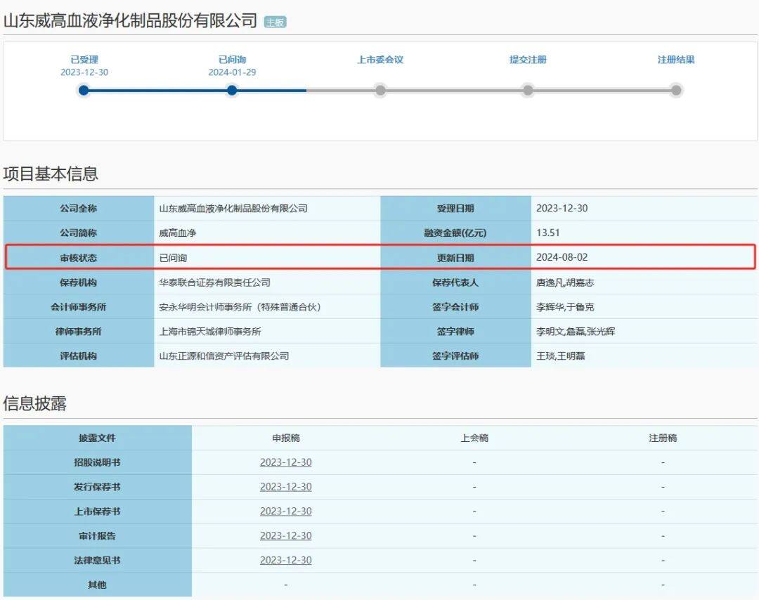The height and width of the screenshot is (600, 759).
Task: Click the 已问询 timeline dot
Action: (x=232, y=90)
